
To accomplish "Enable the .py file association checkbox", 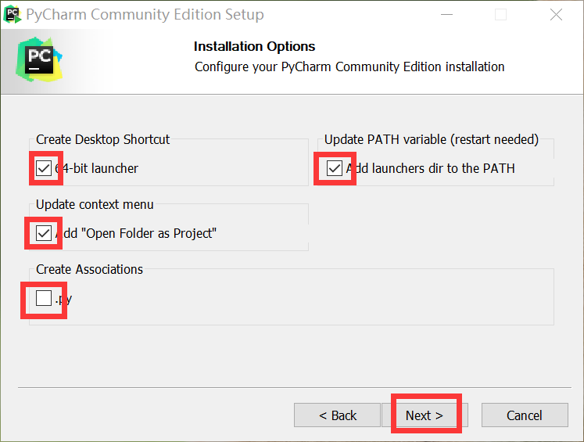I will [x=44, y=298].
